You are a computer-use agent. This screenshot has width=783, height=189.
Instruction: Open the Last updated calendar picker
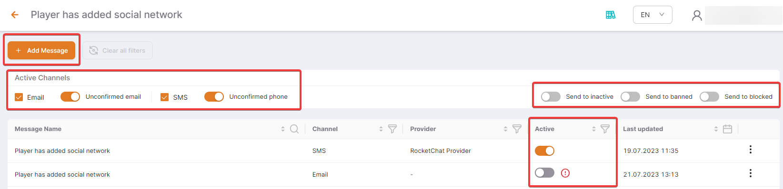point(727,129)
